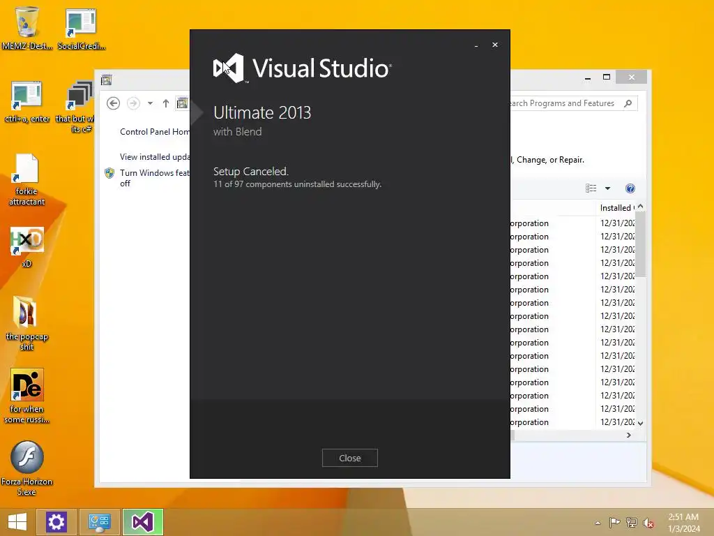Click the muted volume tray icon
This screenshot has width=714, height=536.
click(x=648, y=523)
